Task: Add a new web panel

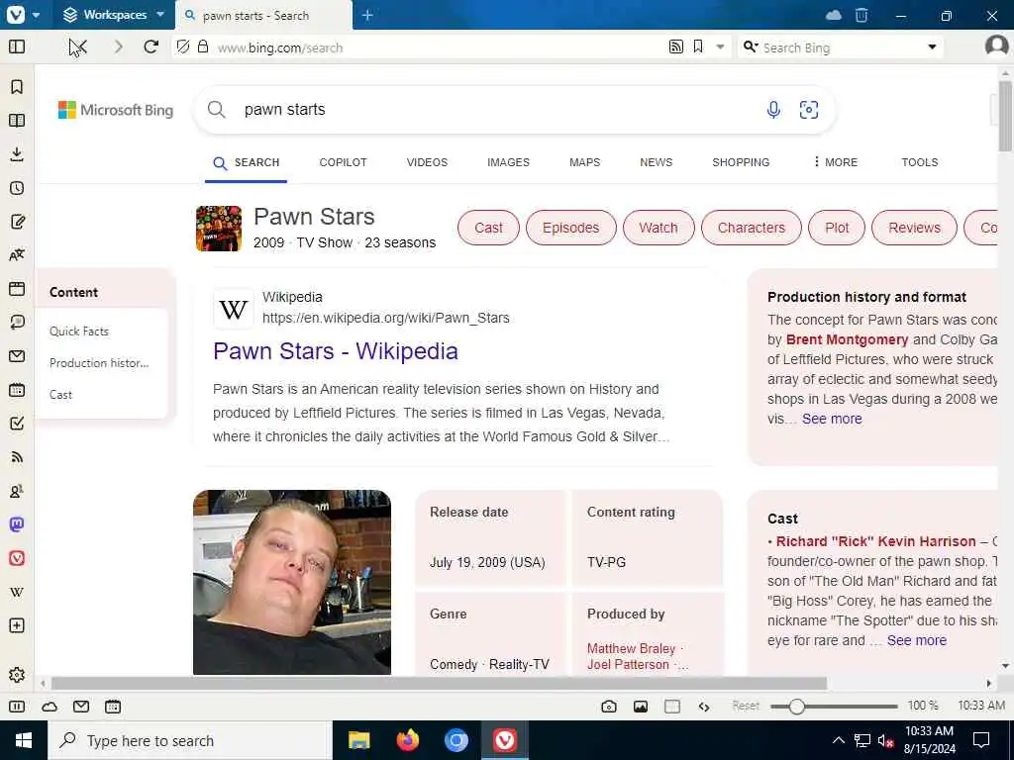Action: pyautogui.click(x=17, y=625)
